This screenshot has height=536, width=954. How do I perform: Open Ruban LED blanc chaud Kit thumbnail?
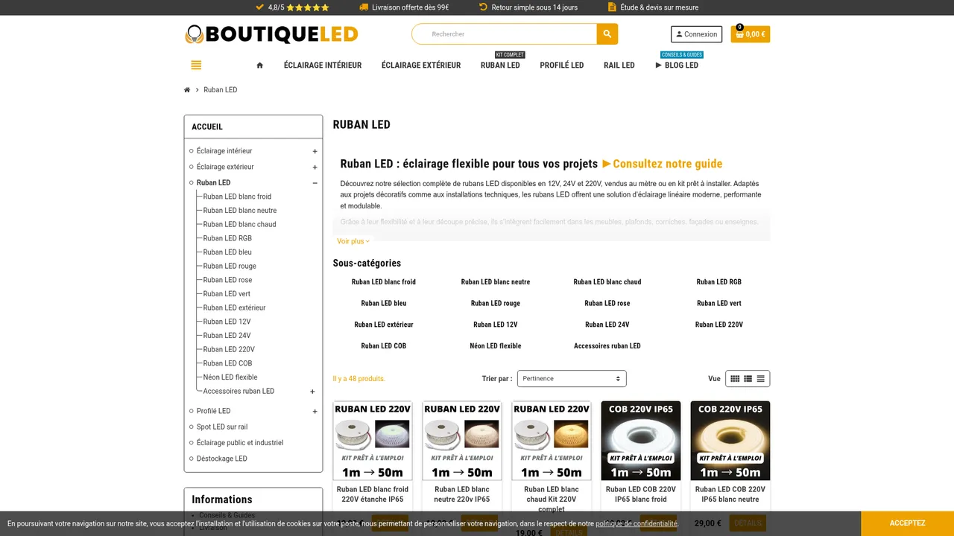[x=552, y=441]
